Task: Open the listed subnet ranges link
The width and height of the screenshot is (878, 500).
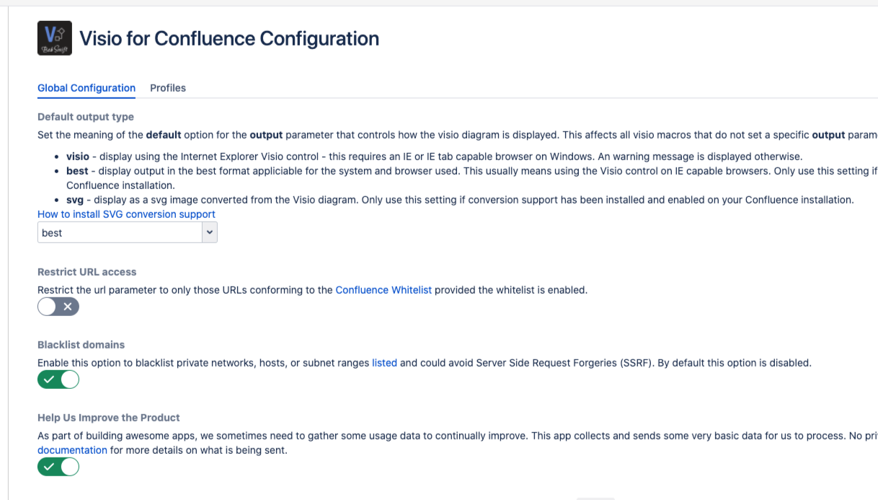Action: click(384, 363)
